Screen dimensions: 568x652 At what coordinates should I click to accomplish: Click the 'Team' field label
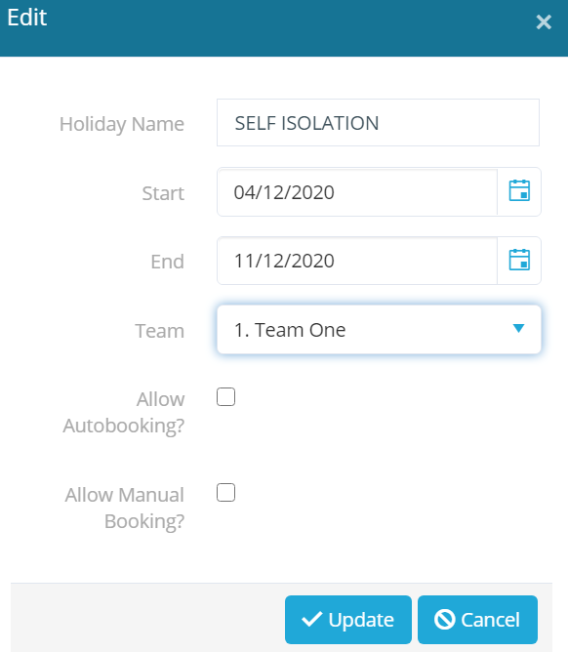pyautogui.click(x=160, y=331)
